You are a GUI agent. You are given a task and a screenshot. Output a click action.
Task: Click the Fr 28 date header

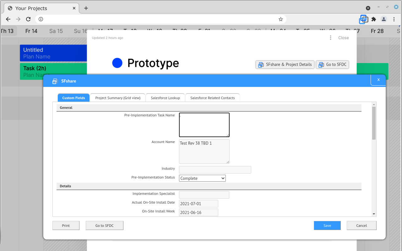pos(377,31)
